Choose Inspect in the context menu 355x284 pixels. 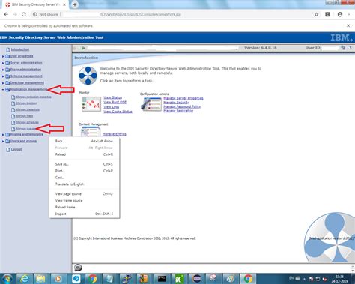click(x=84, y=214)
